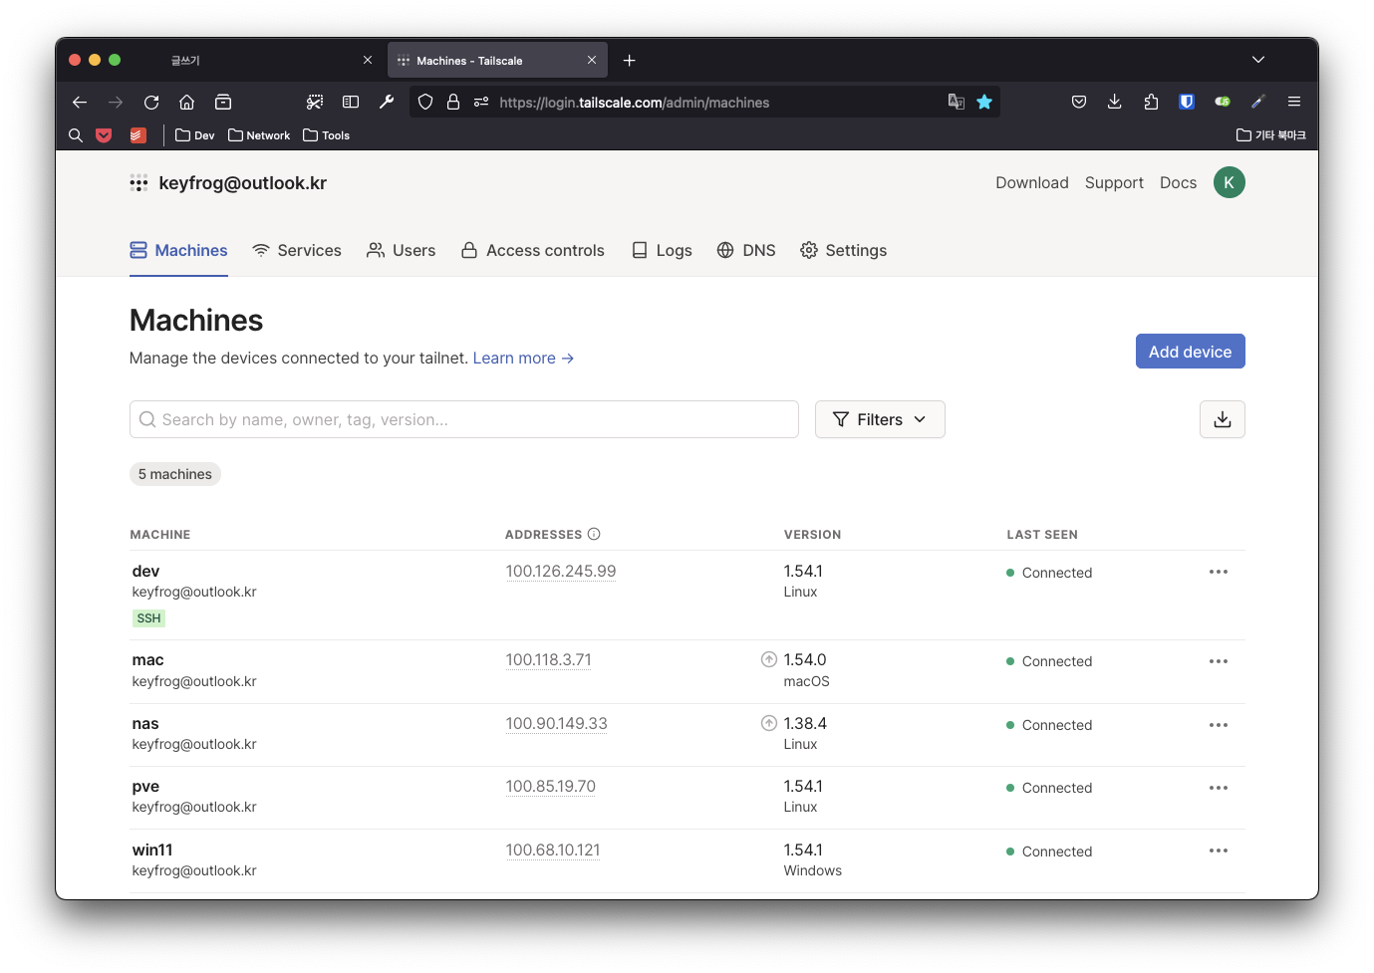Click the Tailscale dots logo
The height and width of the screenshot is (973, 1374).
point(138,183)
